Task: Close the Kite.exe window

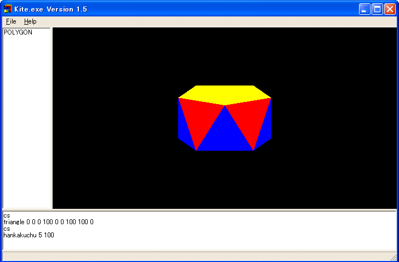Action: click(390, 9)
